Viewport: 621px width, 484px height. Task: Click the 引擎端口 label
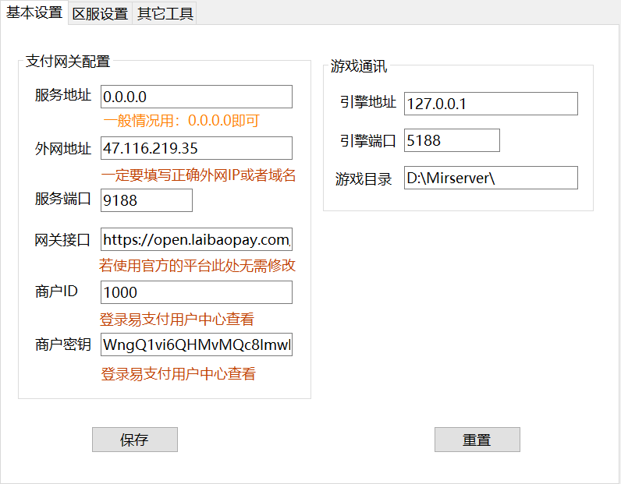tap(368, 140)
